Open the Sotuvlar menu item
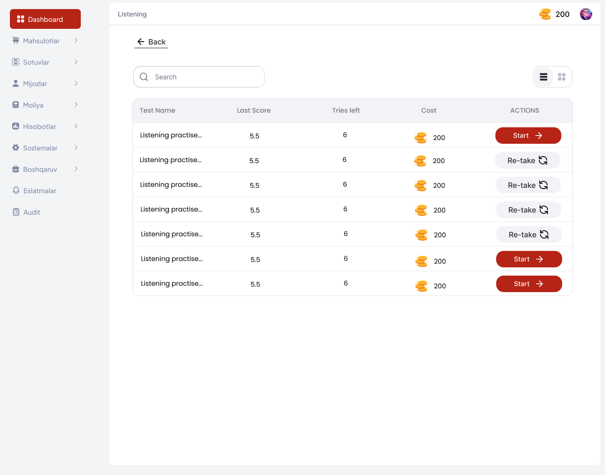 coord(36,62)
